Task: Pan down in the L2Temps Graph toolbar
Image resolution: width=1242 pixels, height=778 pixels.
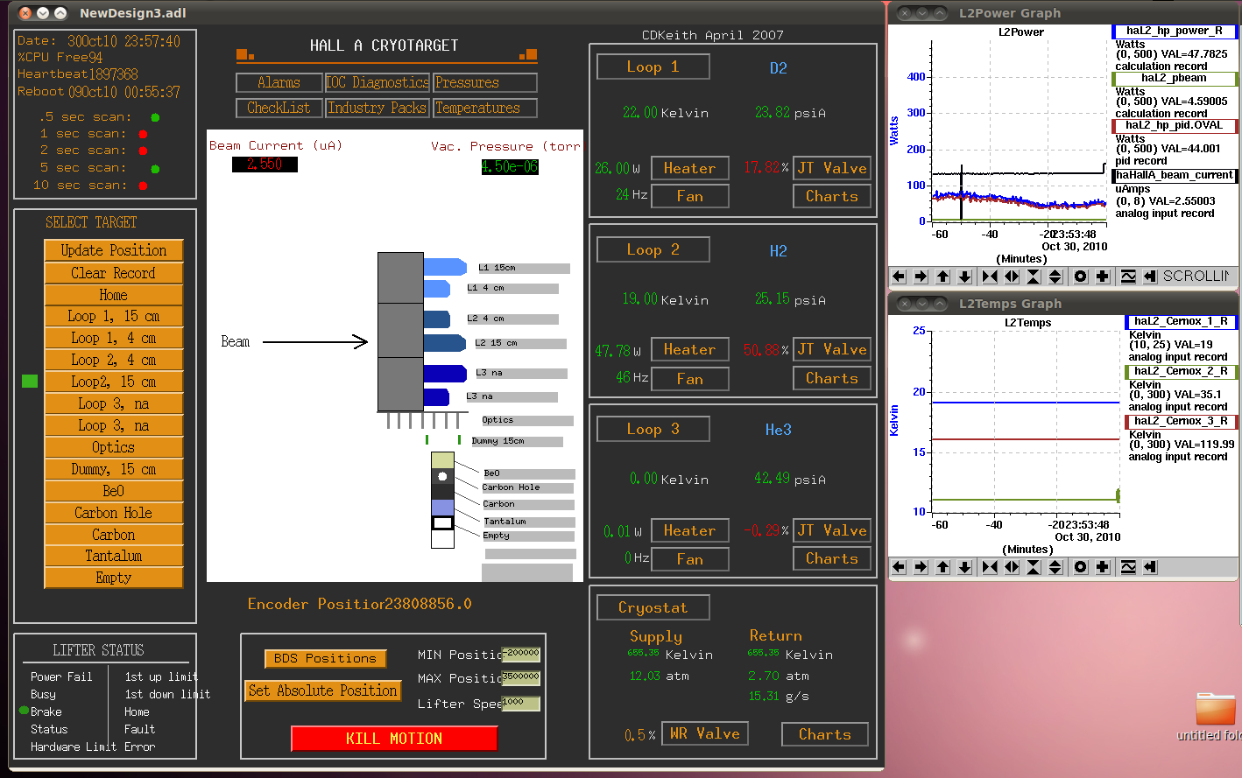Action: (964, 567)
